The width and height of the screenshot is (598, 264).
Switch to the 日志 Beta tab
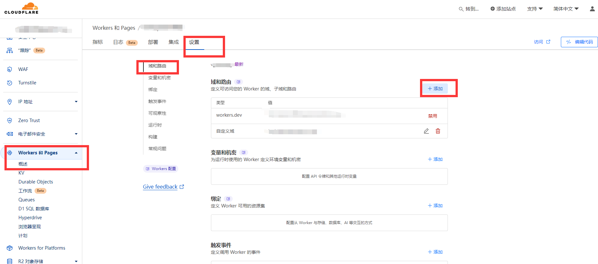coord(125,42)
